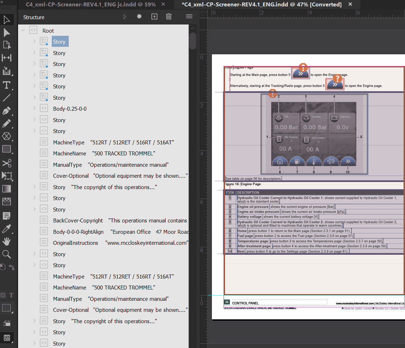This screenshot has height=348, width=405.
Task: Toggle formatting affects container
Action: pyautogui.click(x=3, y=295)
